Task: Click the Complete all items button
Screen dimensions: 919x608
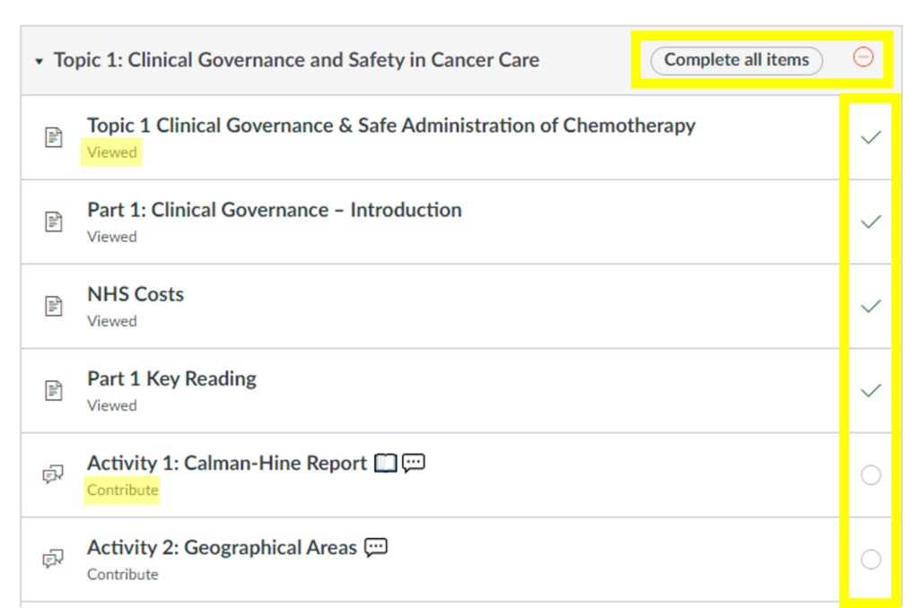Action: pyautogui.click(x=736, y=60)
